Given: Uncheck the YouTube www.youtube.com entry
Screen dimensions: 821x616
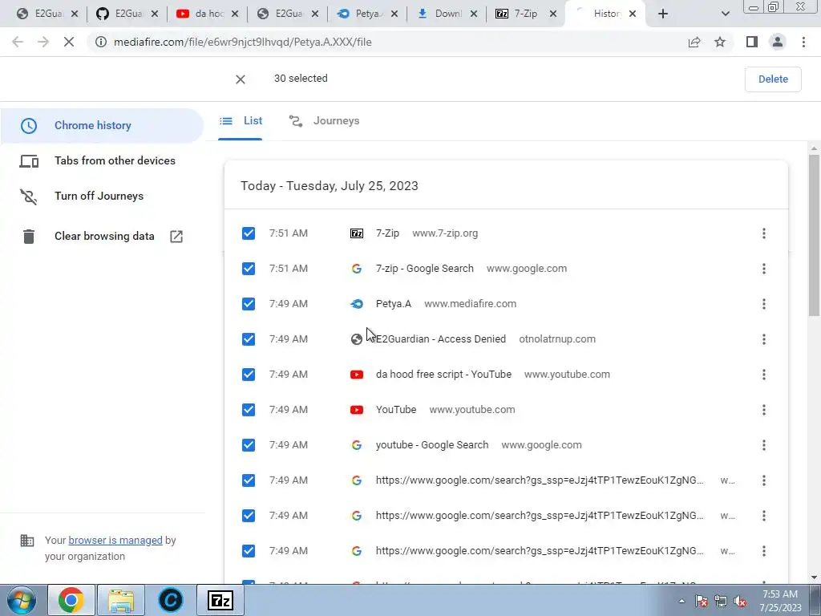Looking at the screenshot, I should click(249, 410).
